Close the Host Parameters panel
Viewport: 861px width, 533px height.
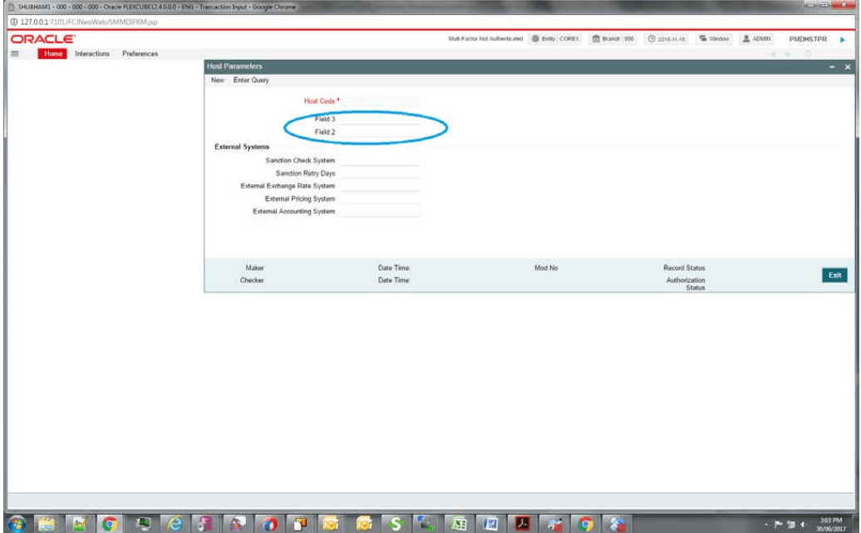(847, 66)
